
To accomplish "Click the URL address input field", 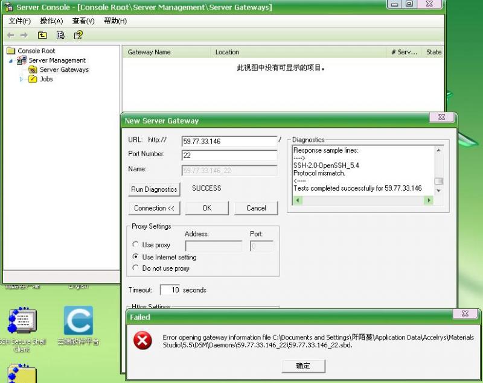I will 229,141.
